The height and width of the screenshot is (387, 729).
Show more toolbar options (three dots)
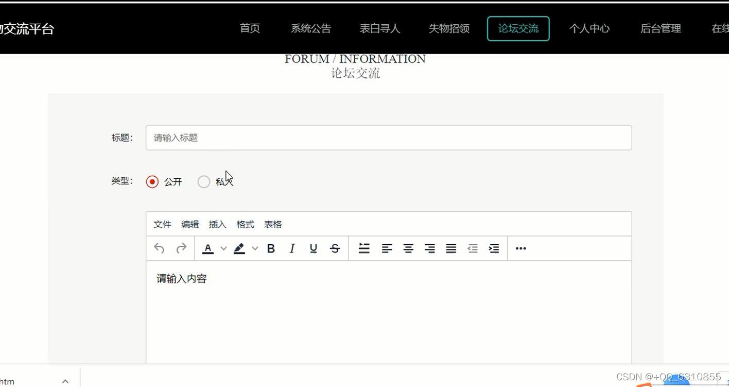point(521,248)
